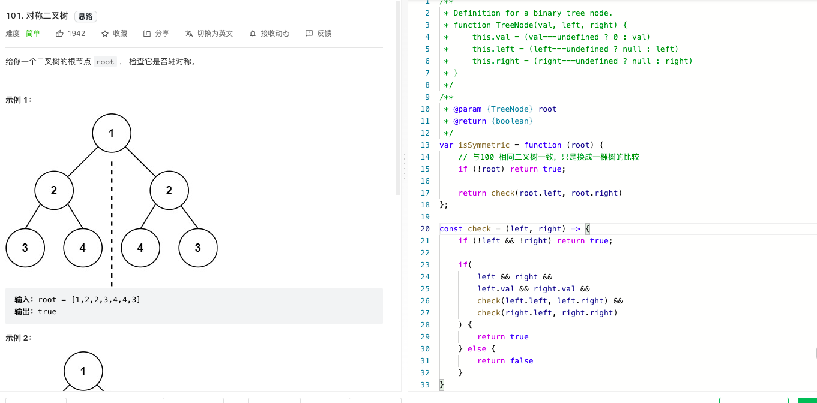The width and height of the screenshot is (817, 403).
Task: Click the 输出: true line
Action: tap(35, 312)
